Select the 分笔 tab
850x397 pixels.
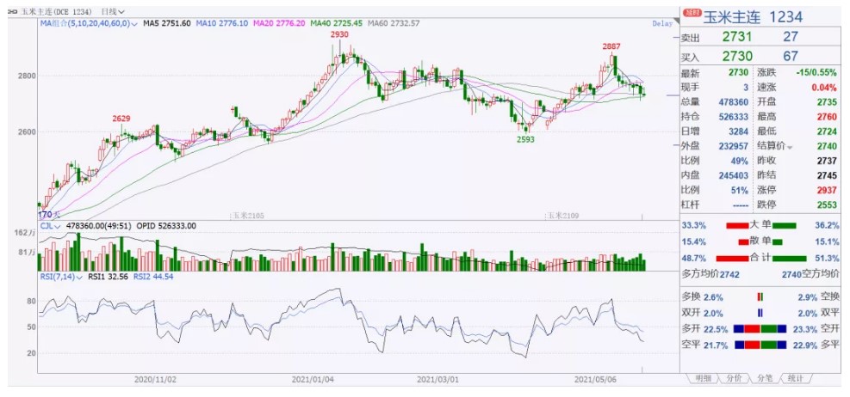pyautogui.click(x=764, y=378)
